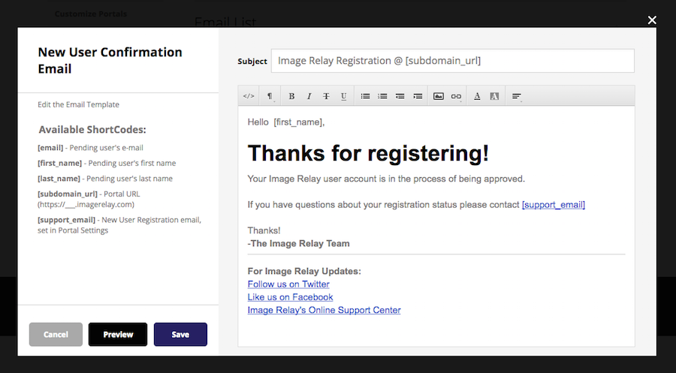Click New User Confirmation Email title
The height and width of the screenshot is (373, 676).
[110, 60]
